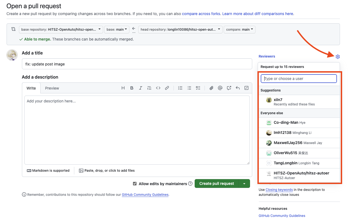
Task: Select reviewer lmh12138 Minghang Li
Action: coord(299,133)
